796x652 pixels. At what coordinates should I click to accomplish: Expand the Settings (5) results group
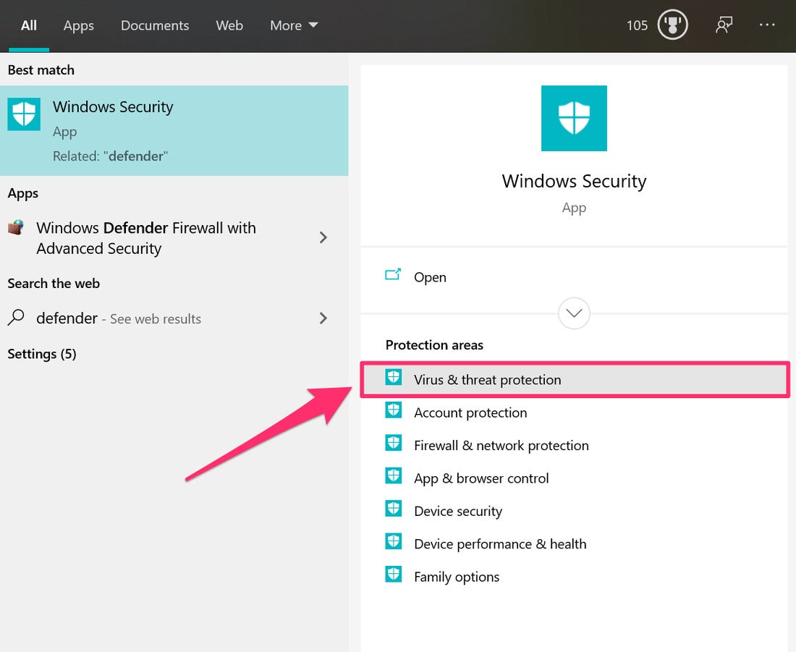coord(42,354)
